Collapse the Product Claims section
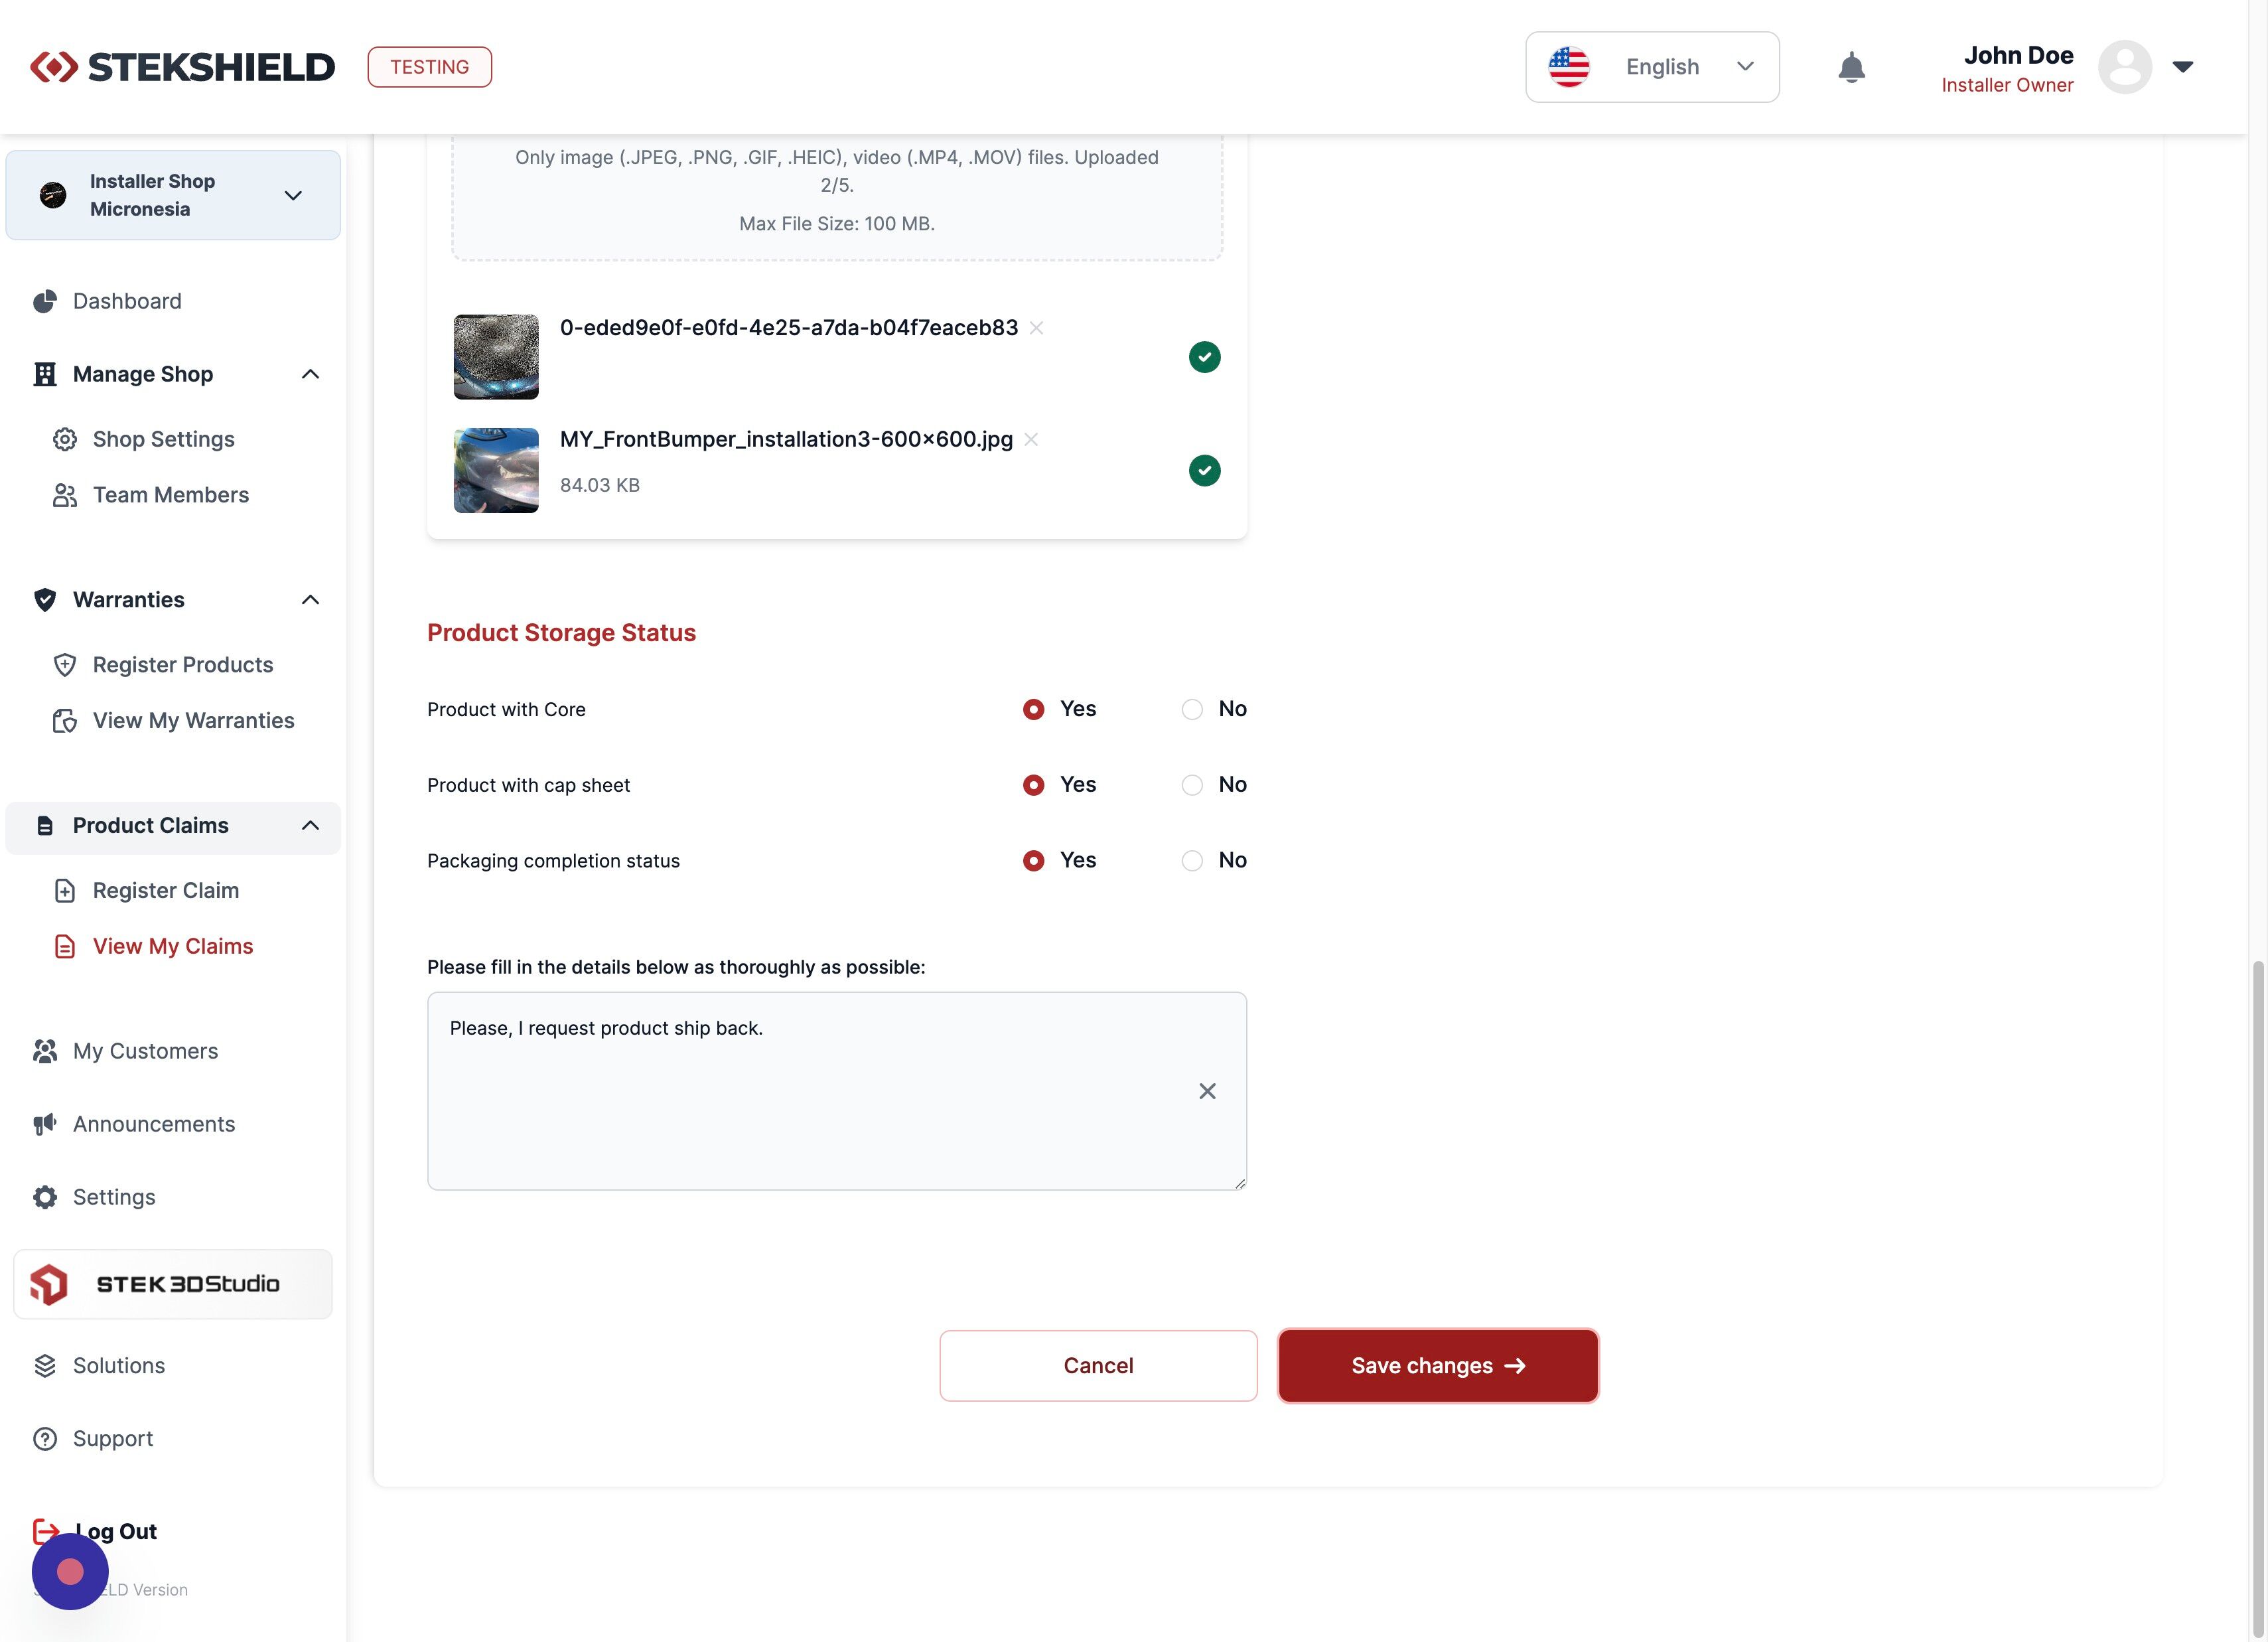The image size is (2268, 1642). click(311, 826)
